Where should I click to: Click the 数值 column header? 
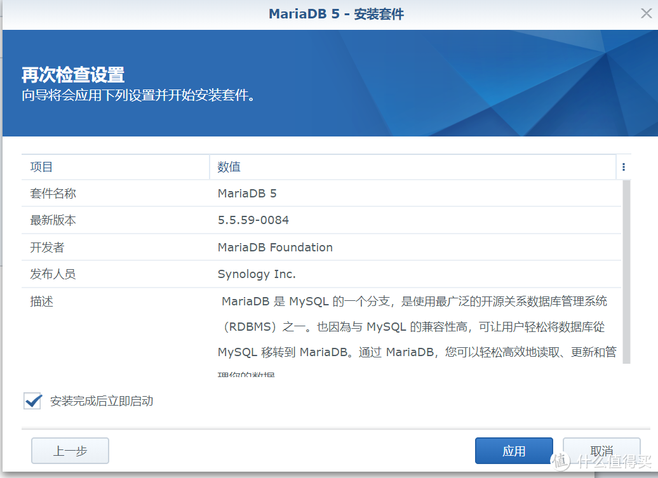[412, 167]
